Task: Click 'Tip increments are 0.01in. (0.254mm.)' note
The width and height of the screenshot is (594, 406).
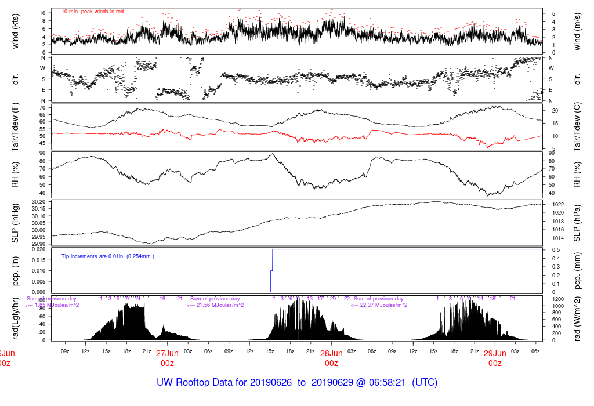Action: [x=108, y=256]
